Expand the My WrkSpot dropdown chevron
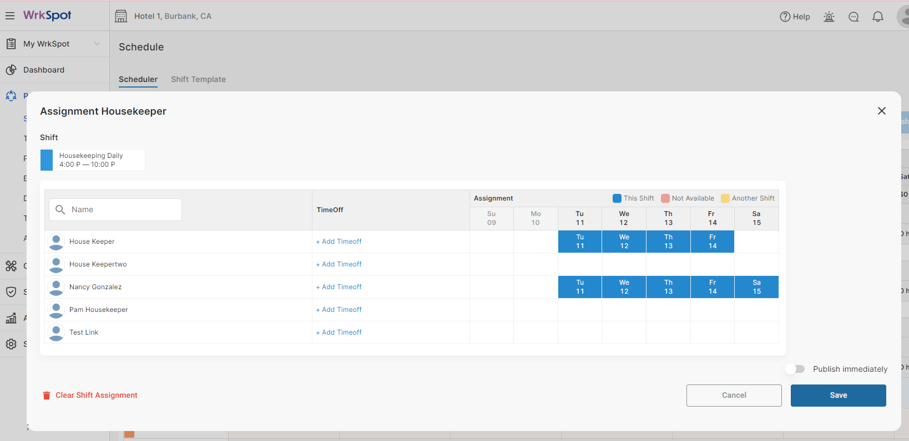 pyautogui.click(x=97, y=44)
